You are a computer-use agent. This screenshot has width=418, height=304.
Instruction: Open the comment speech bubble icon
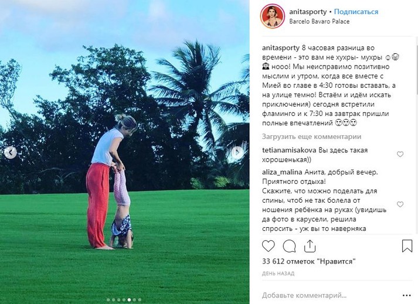pos(289,246)
